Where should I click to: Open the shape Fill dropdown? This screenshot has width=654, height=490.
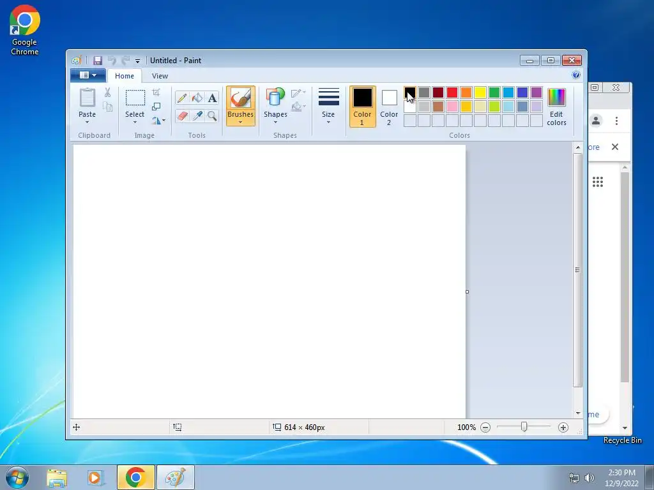point(298,107)
